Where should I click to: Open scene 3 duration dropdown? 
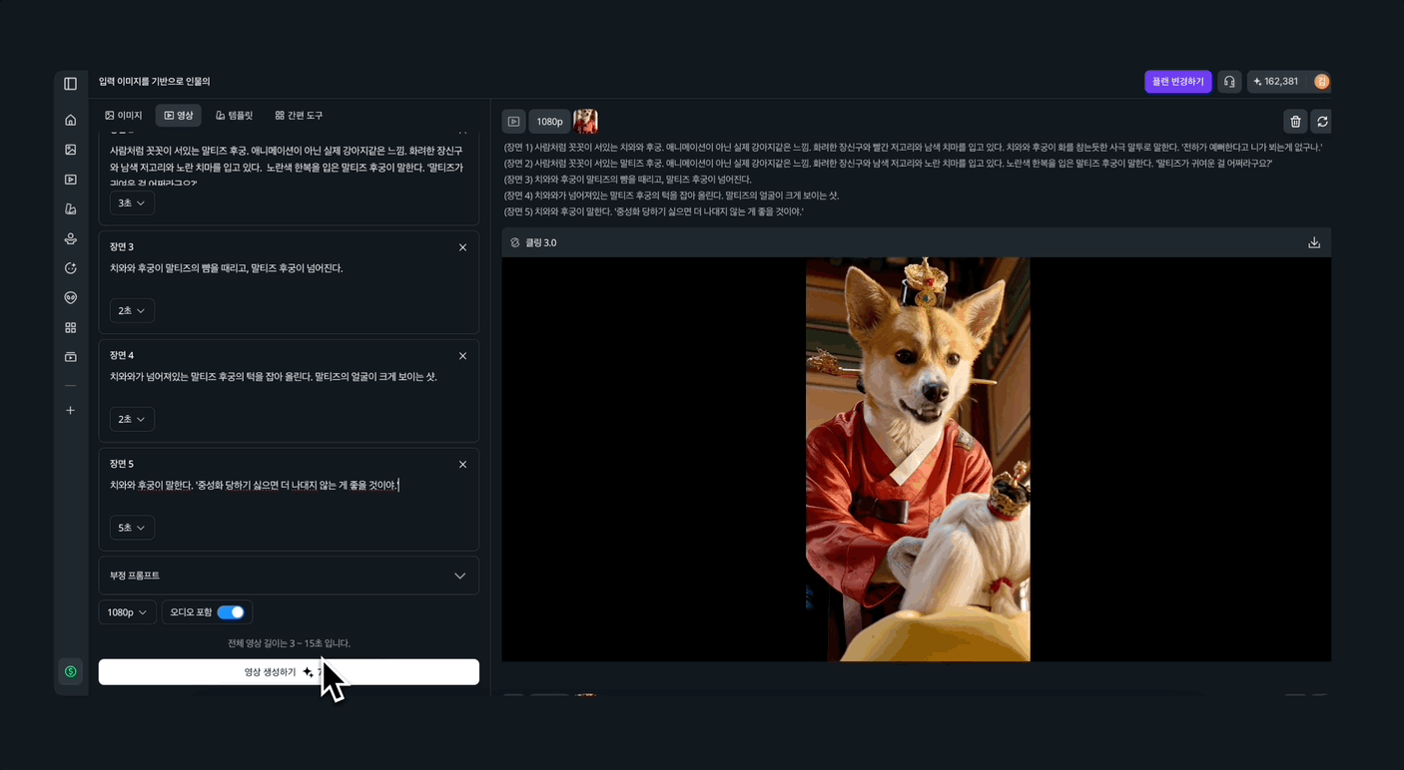click(x=132, y=310)
